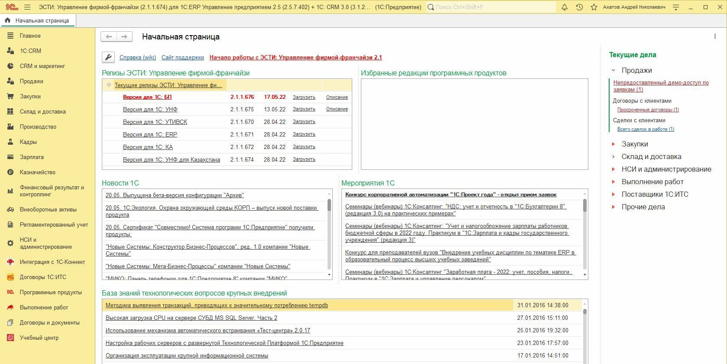Click the global search field
727x364 pixels.
(491, 7)
